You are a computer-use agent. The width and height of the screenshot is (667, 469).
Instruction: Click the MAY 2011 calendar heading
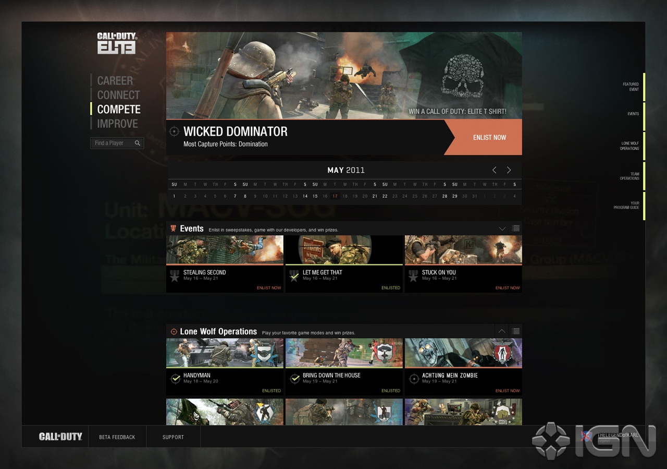pos(346,170)
